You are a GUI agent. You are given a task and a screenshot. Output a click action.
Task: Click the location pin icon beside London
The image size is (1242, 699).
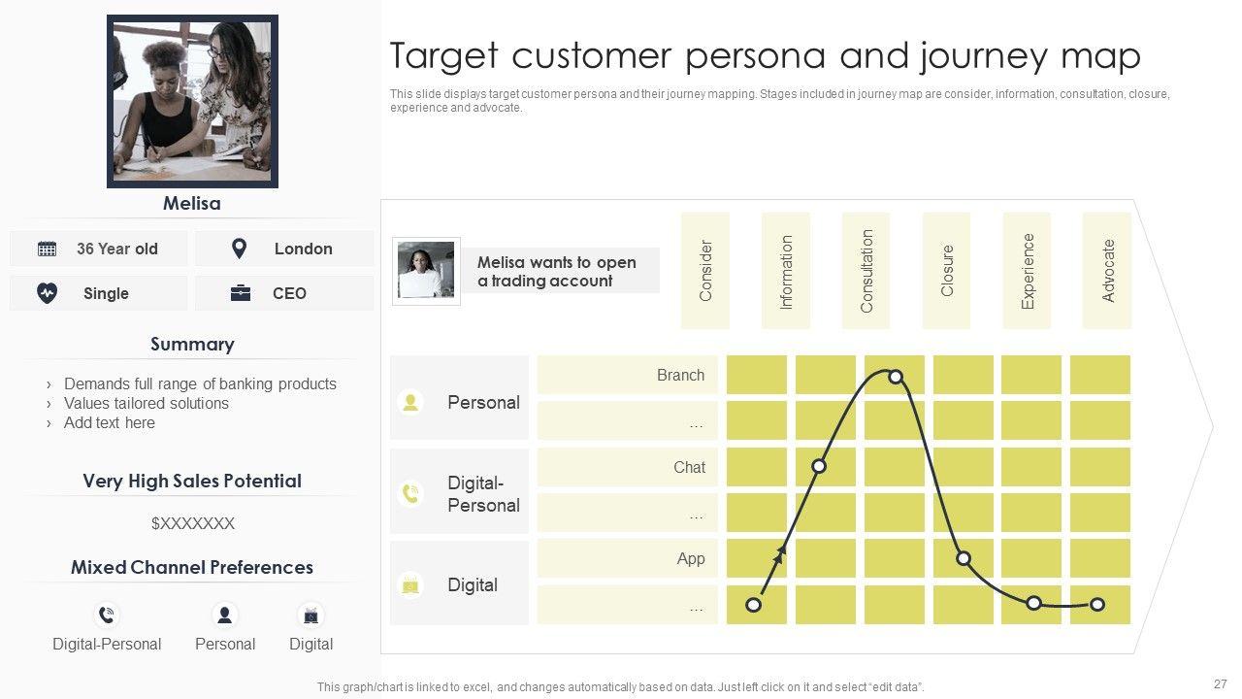(239, 249)
